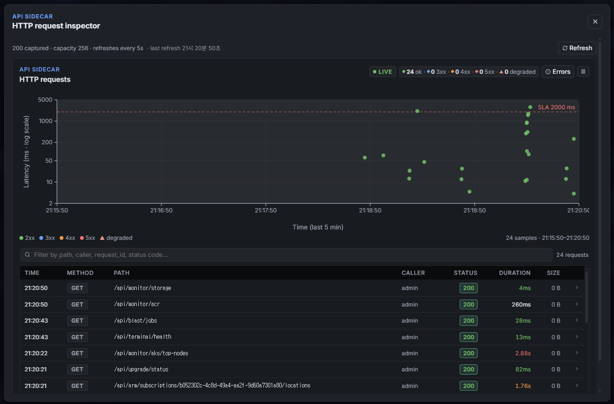Toggle the degraded legend series
This screenshot has height=404, width=614.
116,238
